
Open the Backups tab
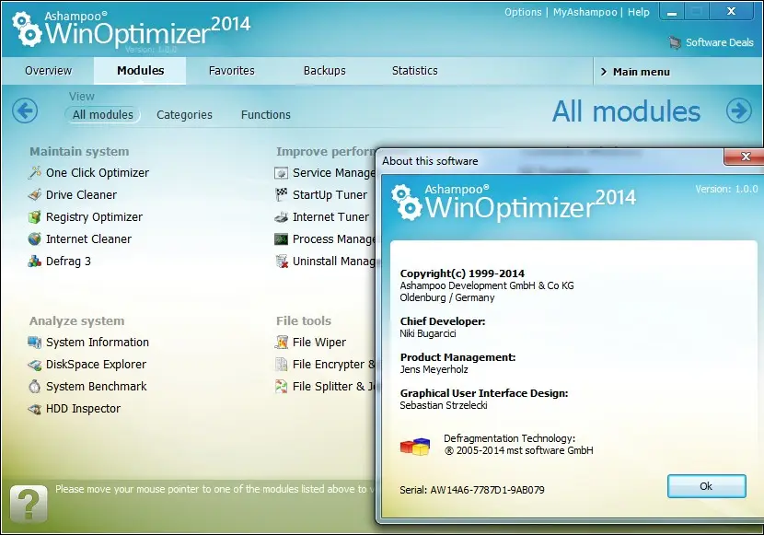pyautogui.click(x=325, y=71)
